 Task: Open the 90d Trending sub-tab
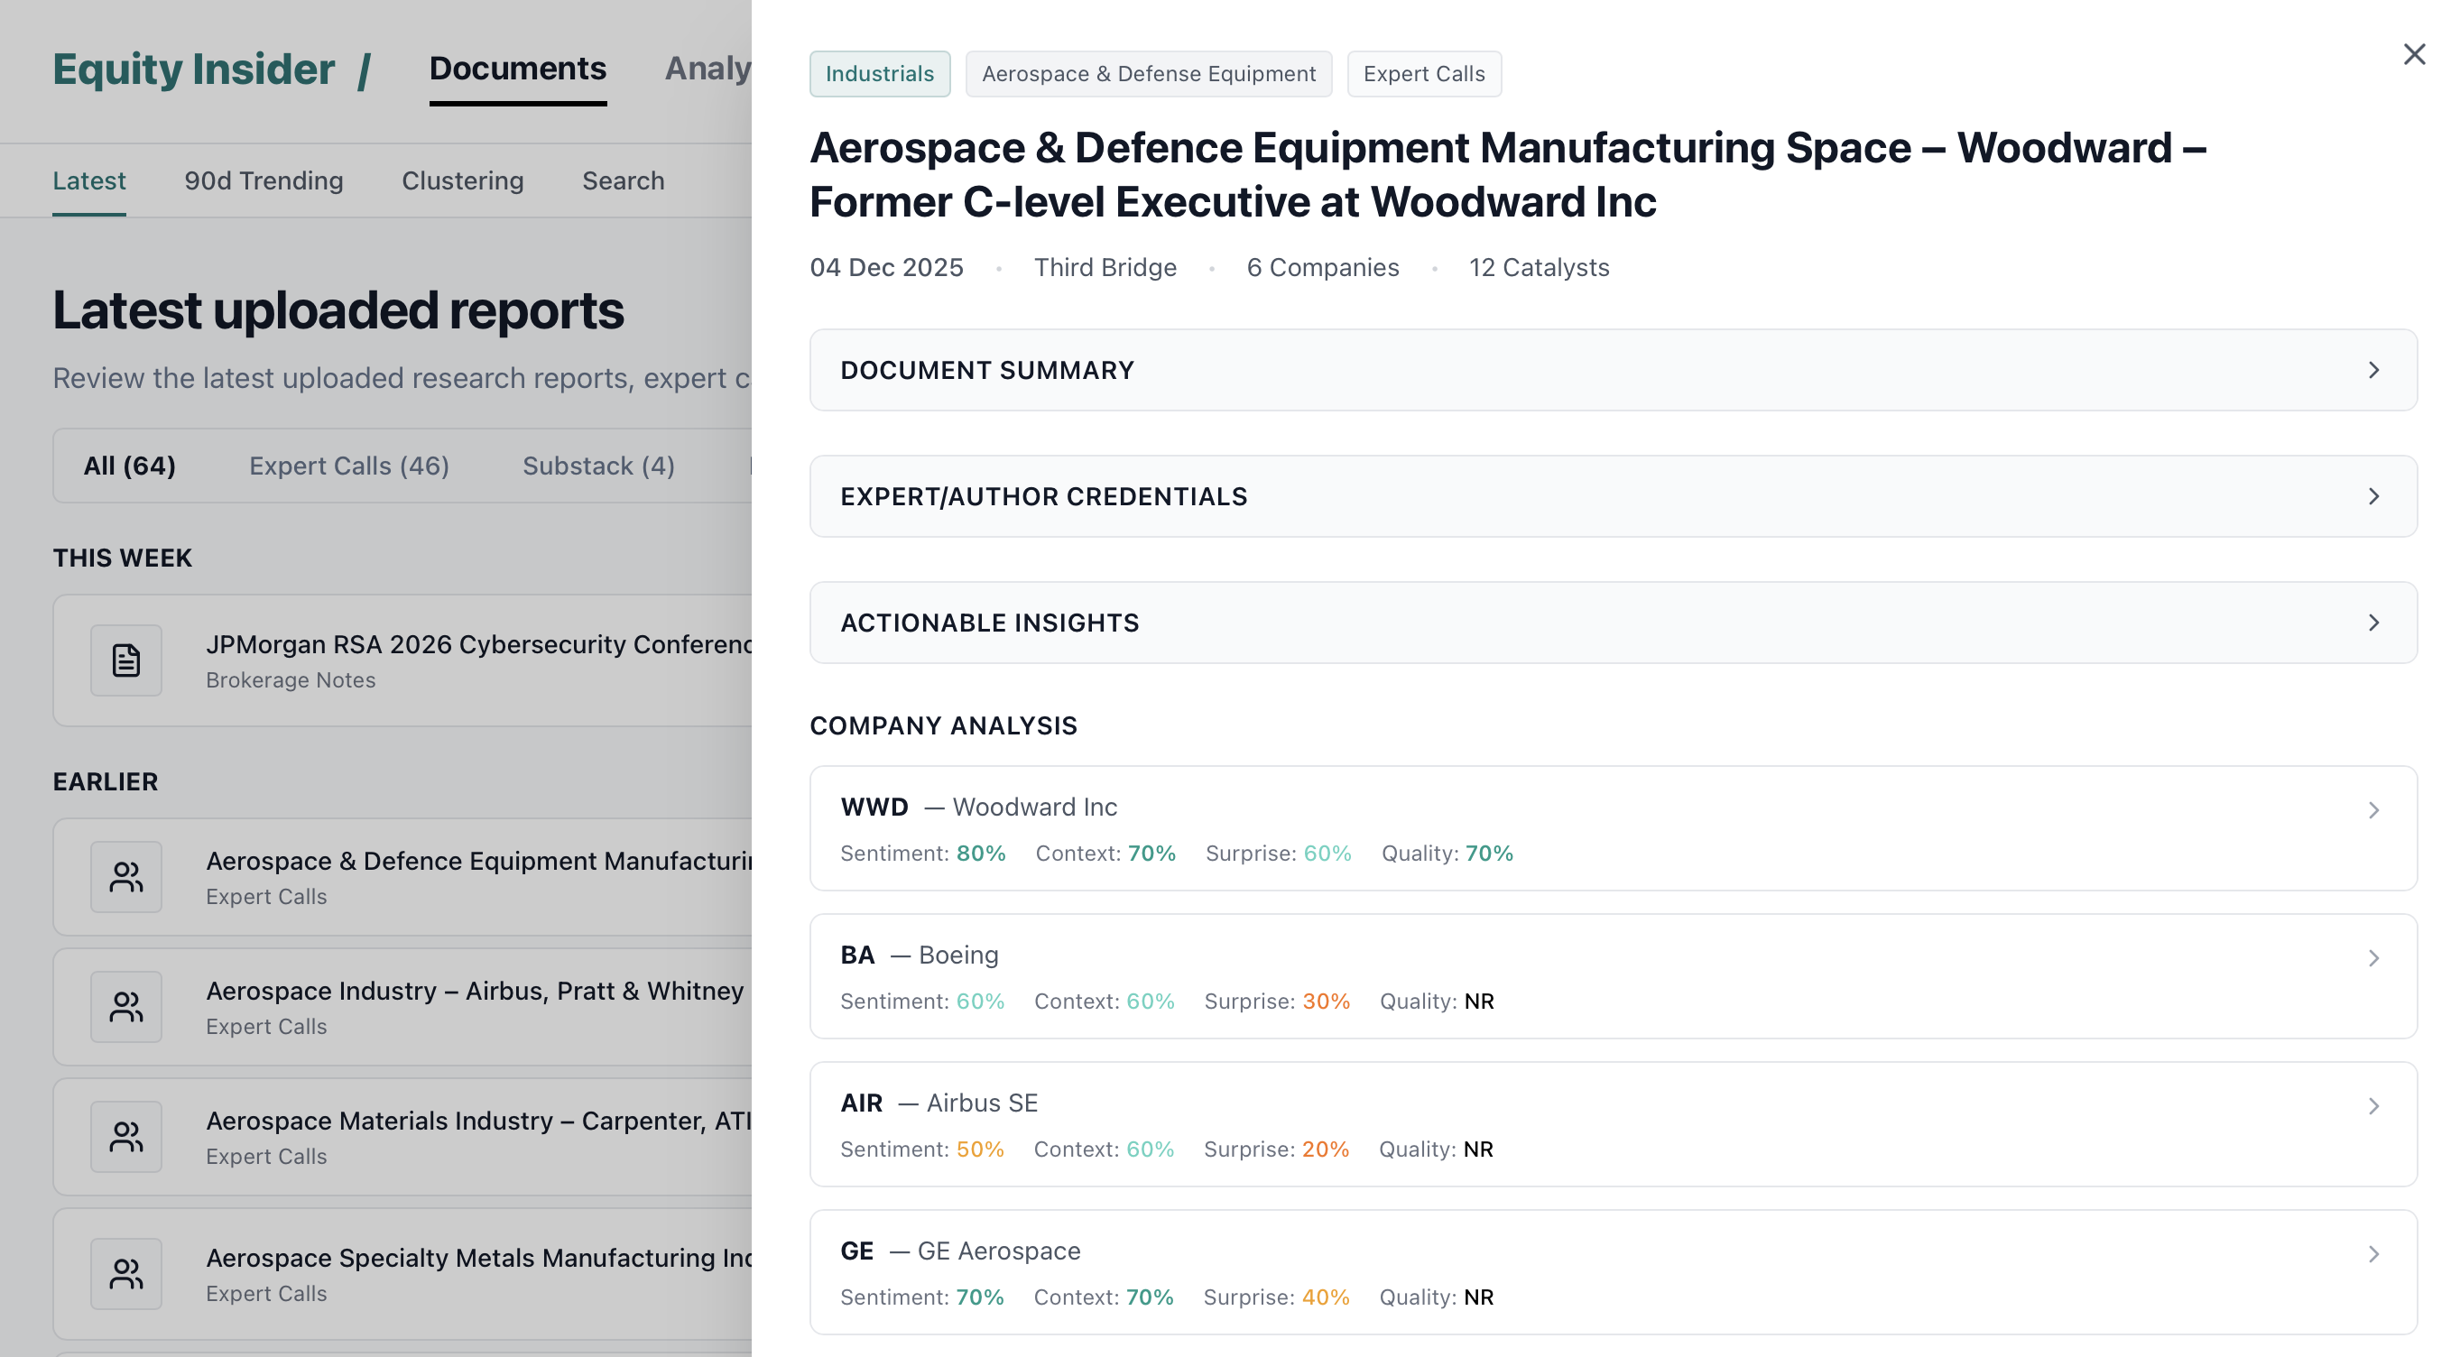click(264, 180)
